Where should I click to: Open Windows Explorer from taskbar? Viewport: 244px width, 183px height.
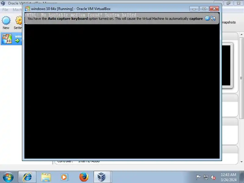(46, 177)
